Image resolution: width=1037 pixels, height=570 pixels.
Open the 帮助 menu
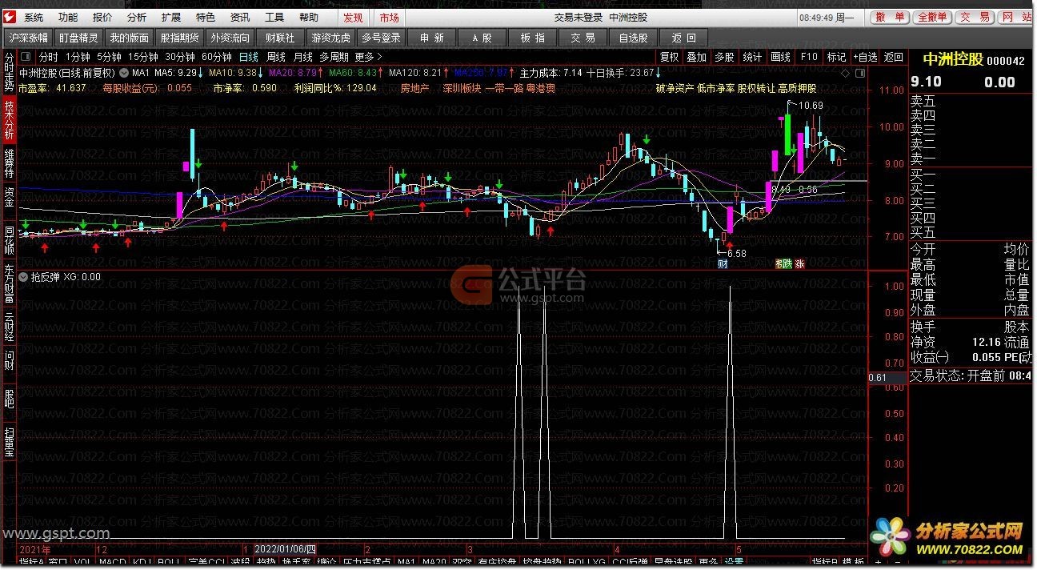[309, 17]
